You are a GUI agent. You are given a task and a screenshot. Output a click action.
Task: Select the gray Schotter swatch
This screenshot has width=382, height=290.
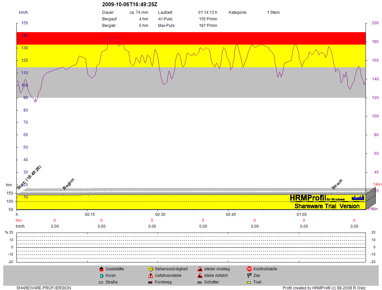click(x=200, y=282)
